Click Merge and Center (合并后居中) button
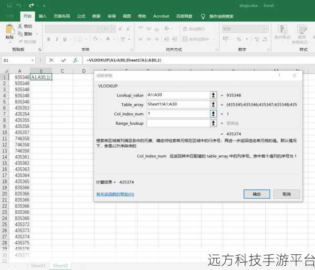 (196, 39)
